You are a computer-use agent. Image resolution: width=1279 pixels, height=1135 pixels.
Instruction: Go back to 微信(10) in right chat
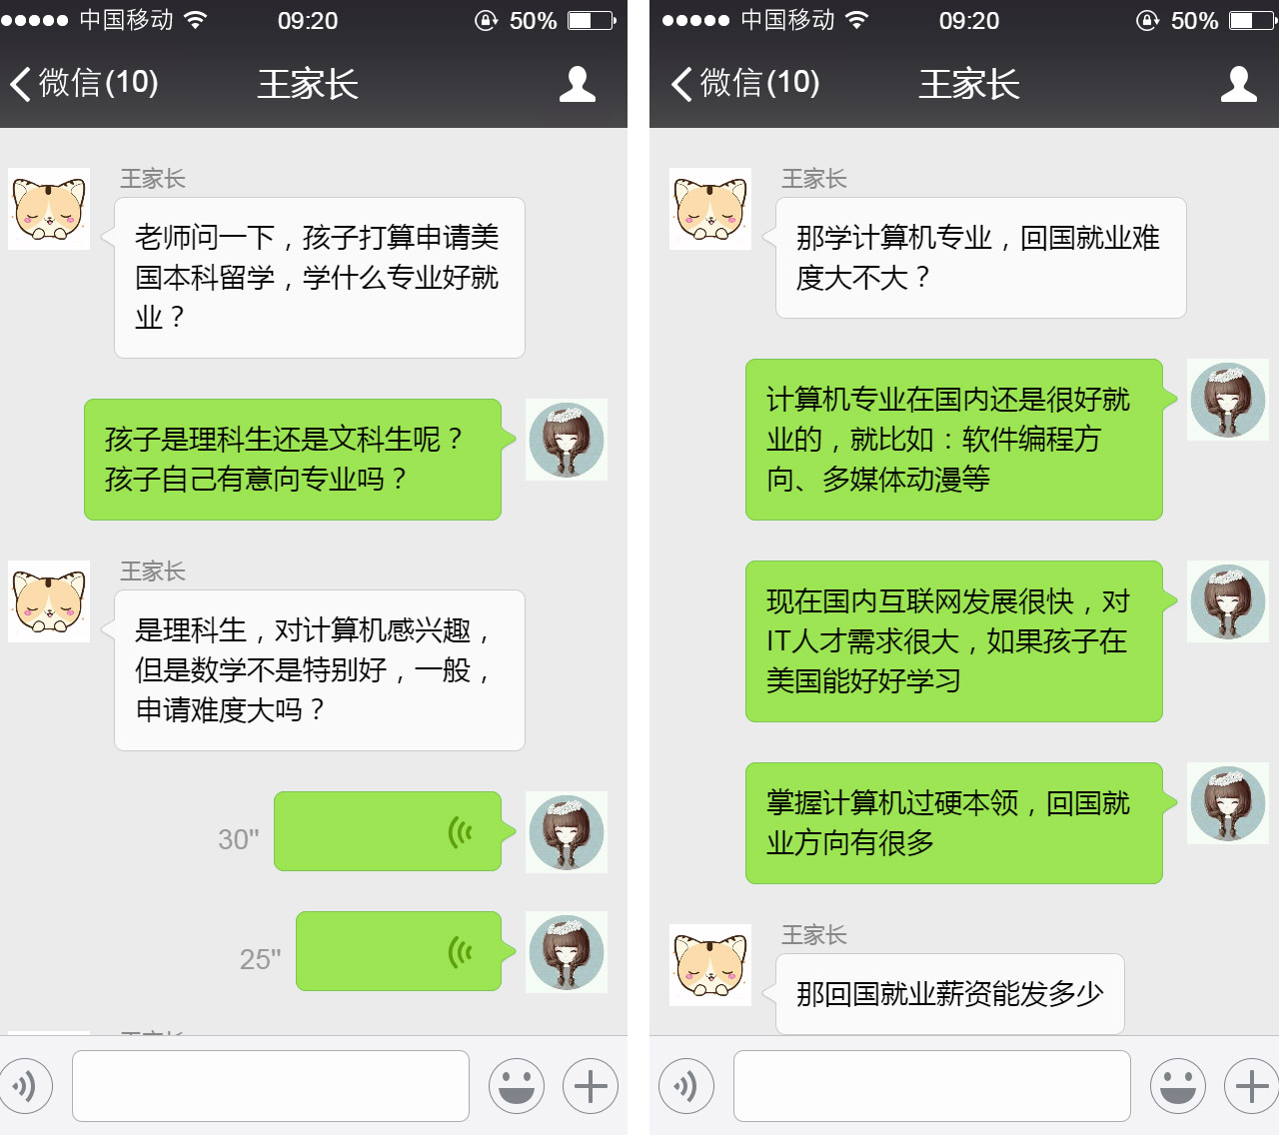coord(745,83)
